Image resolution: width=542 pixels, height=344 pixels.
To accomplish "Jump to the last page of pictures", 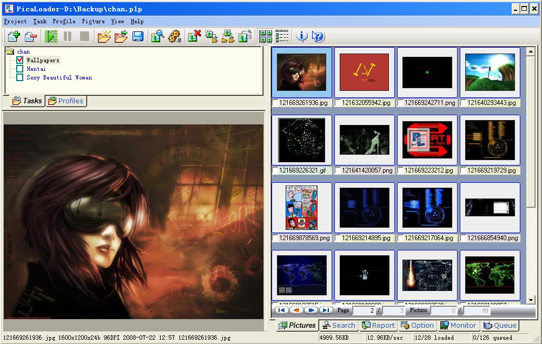I will click(326, 310).
